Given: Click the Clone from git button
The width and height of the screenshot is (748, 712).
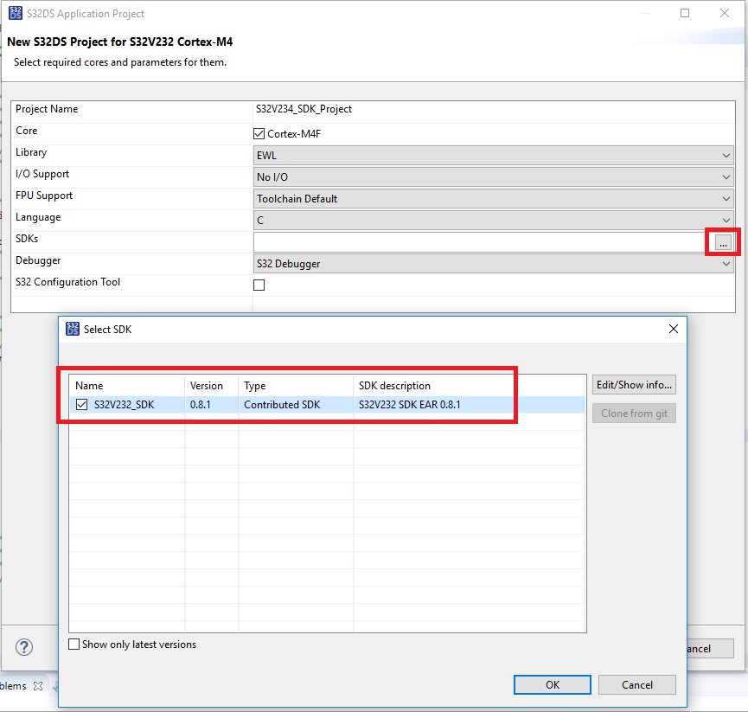Looking at the screenshot, I should 634,414.
